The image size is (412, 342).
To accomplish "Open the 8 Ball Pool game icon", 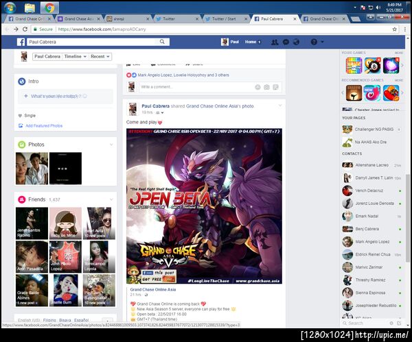I will (372, 65).
